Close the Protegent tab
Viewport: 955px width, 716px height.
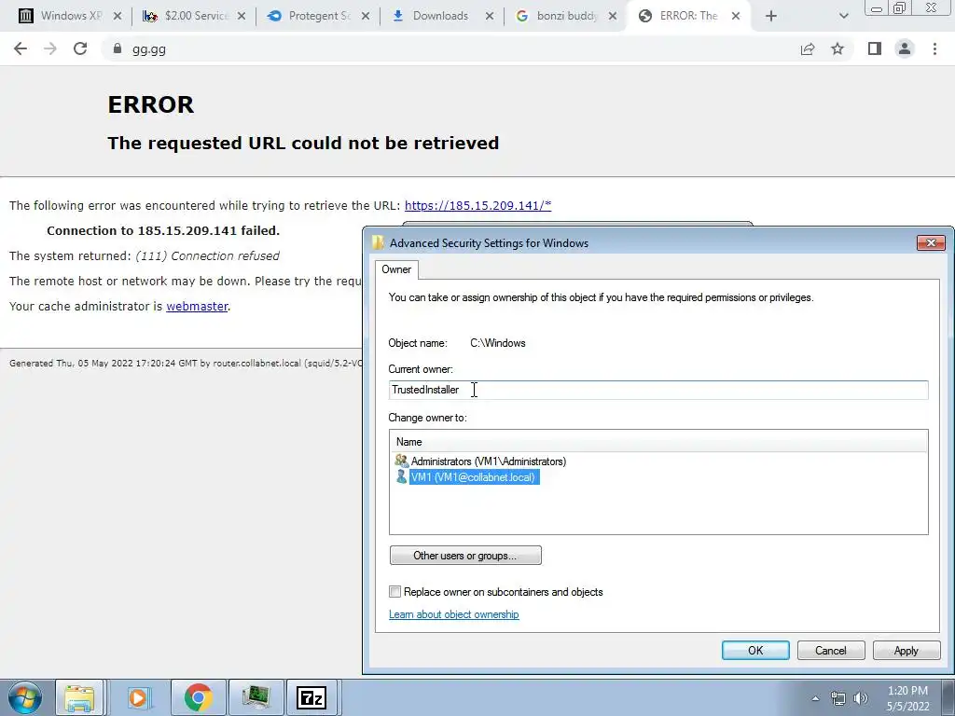point(366,16)
